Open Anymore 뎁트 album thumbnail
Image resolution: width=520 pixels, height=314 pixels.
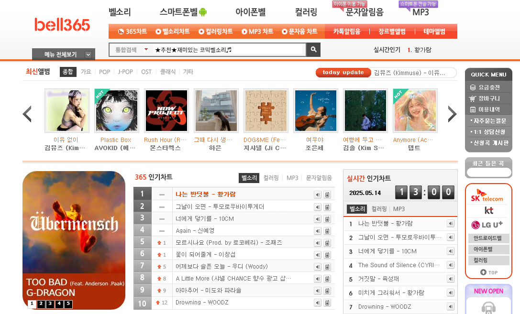coord(415,110)
